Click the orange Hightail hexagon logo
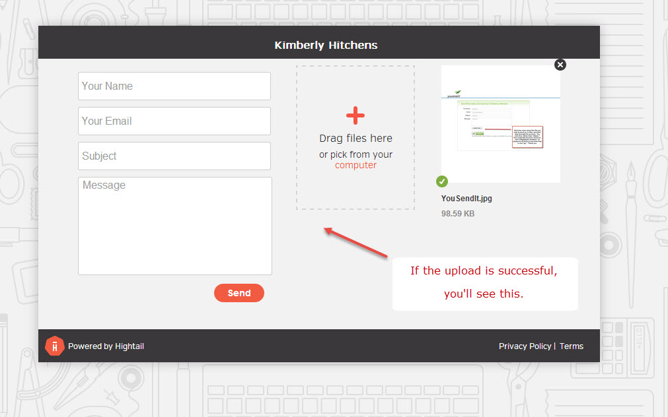 click(x=54, y=346)
